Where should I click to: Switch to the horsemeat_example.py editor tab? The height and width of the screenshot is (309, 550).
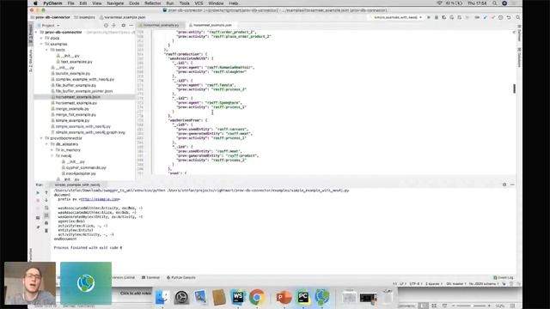[161, 25]
